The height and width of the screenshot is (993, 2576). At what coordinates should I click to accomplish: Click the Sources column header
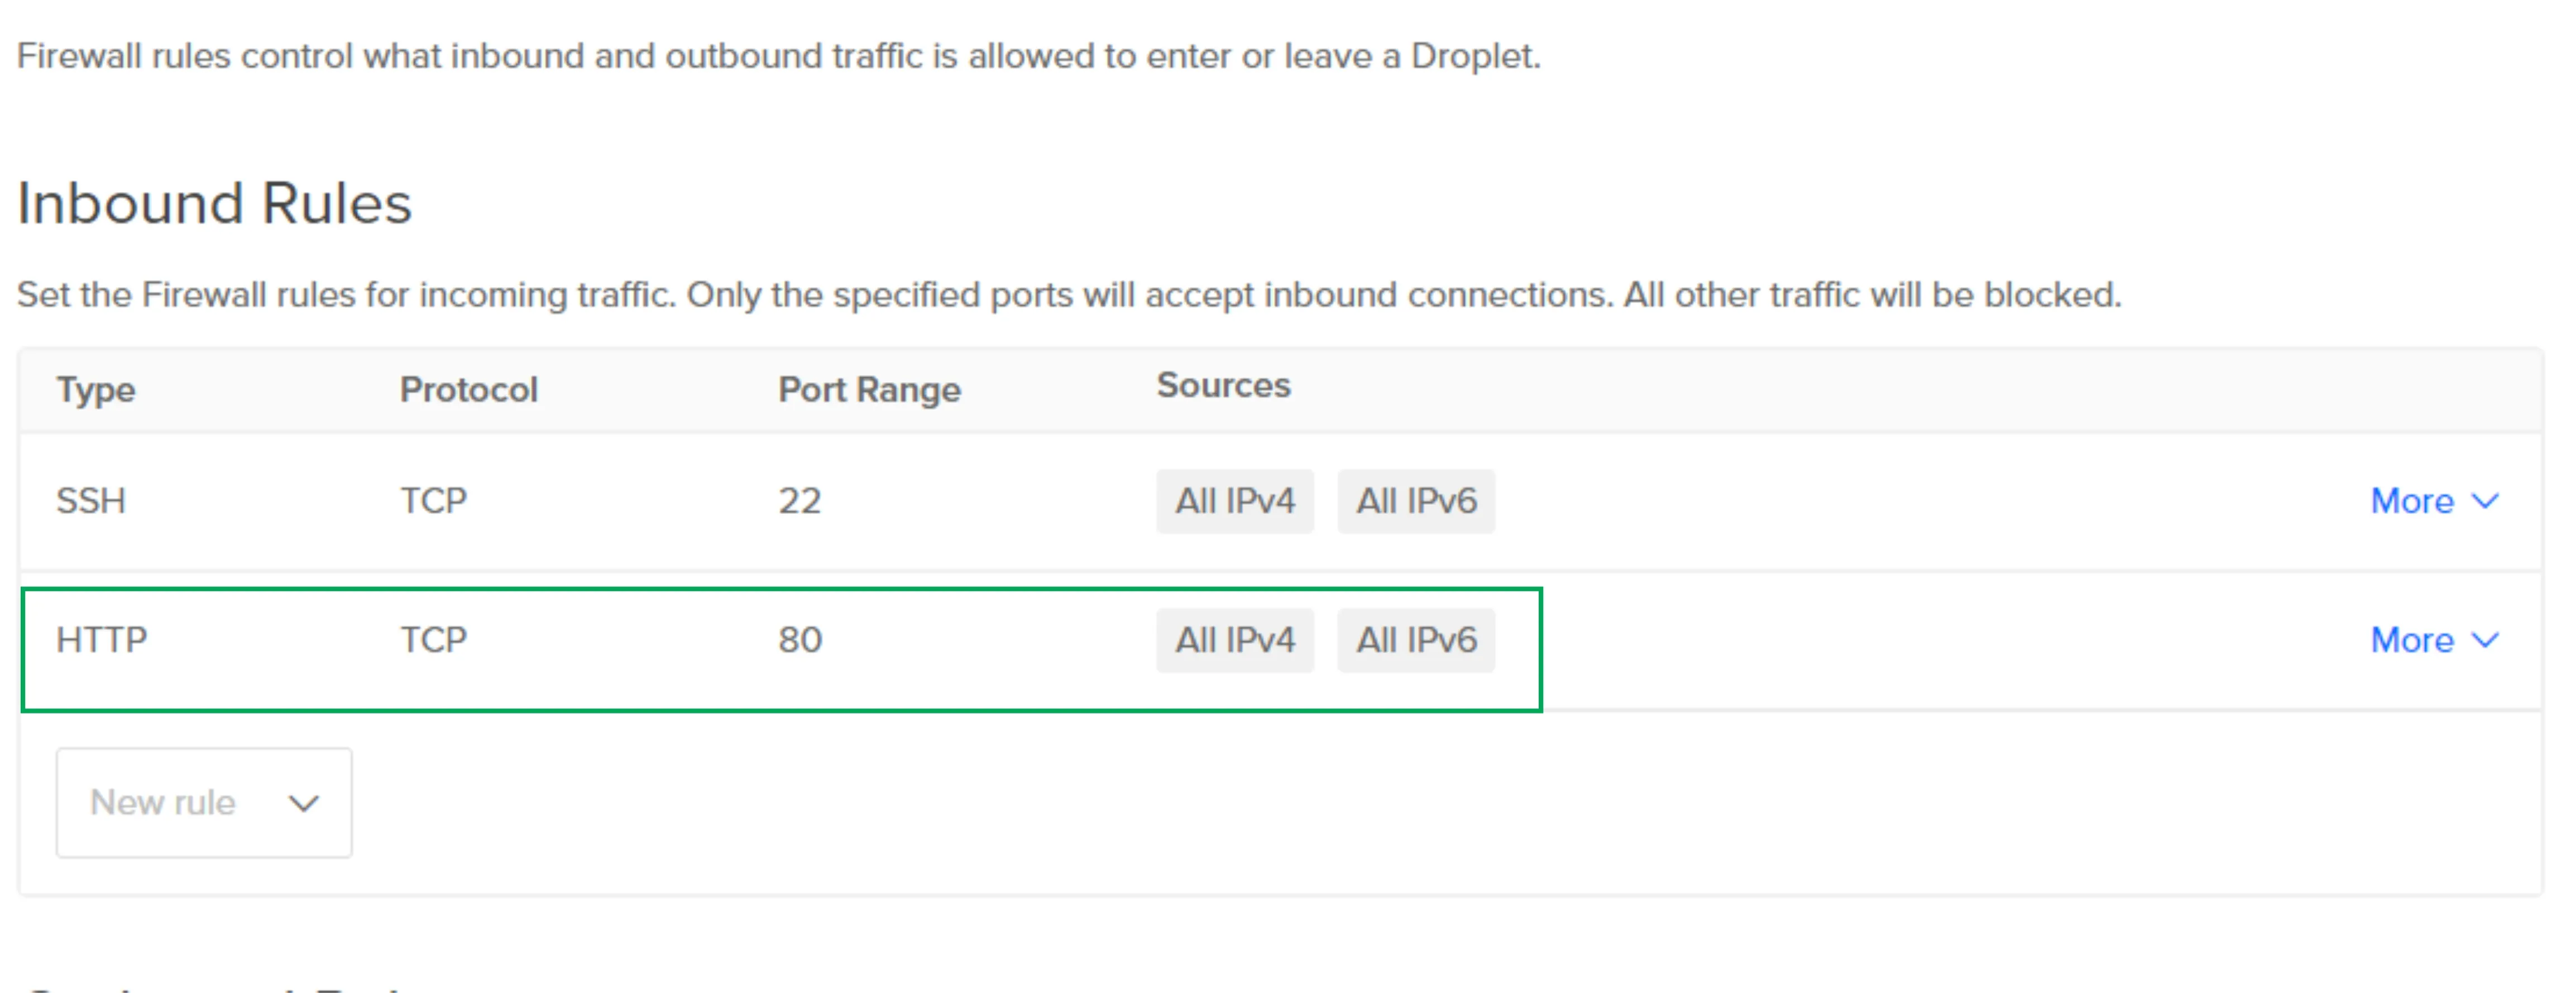point(1223,385)
